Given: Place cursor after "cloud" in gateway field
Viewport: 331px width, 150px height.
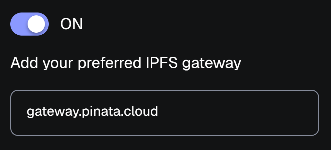Looking at the screenshot, I should pos(158,112).
